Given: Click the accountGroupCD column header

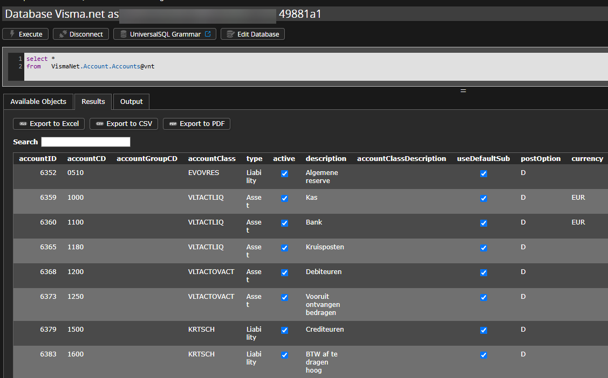Looking at the screenshot, I should [147, 159].
